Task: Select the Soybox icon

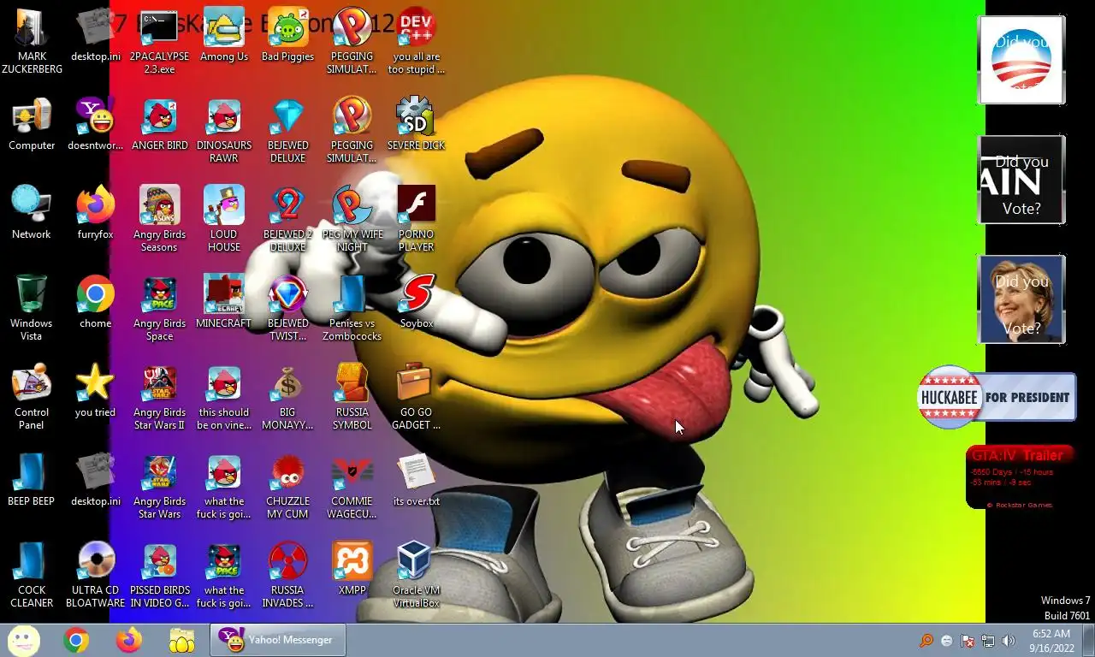Action: coord(417,302)
